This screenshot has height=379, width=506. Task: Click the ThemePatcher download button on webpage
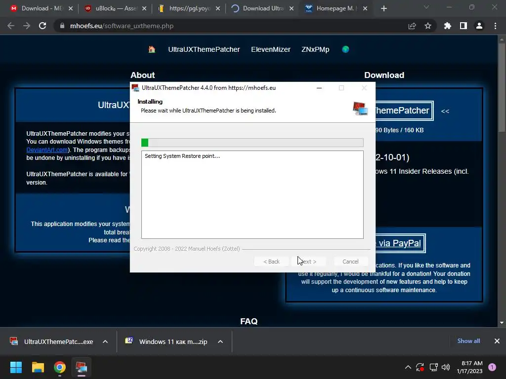403,111
